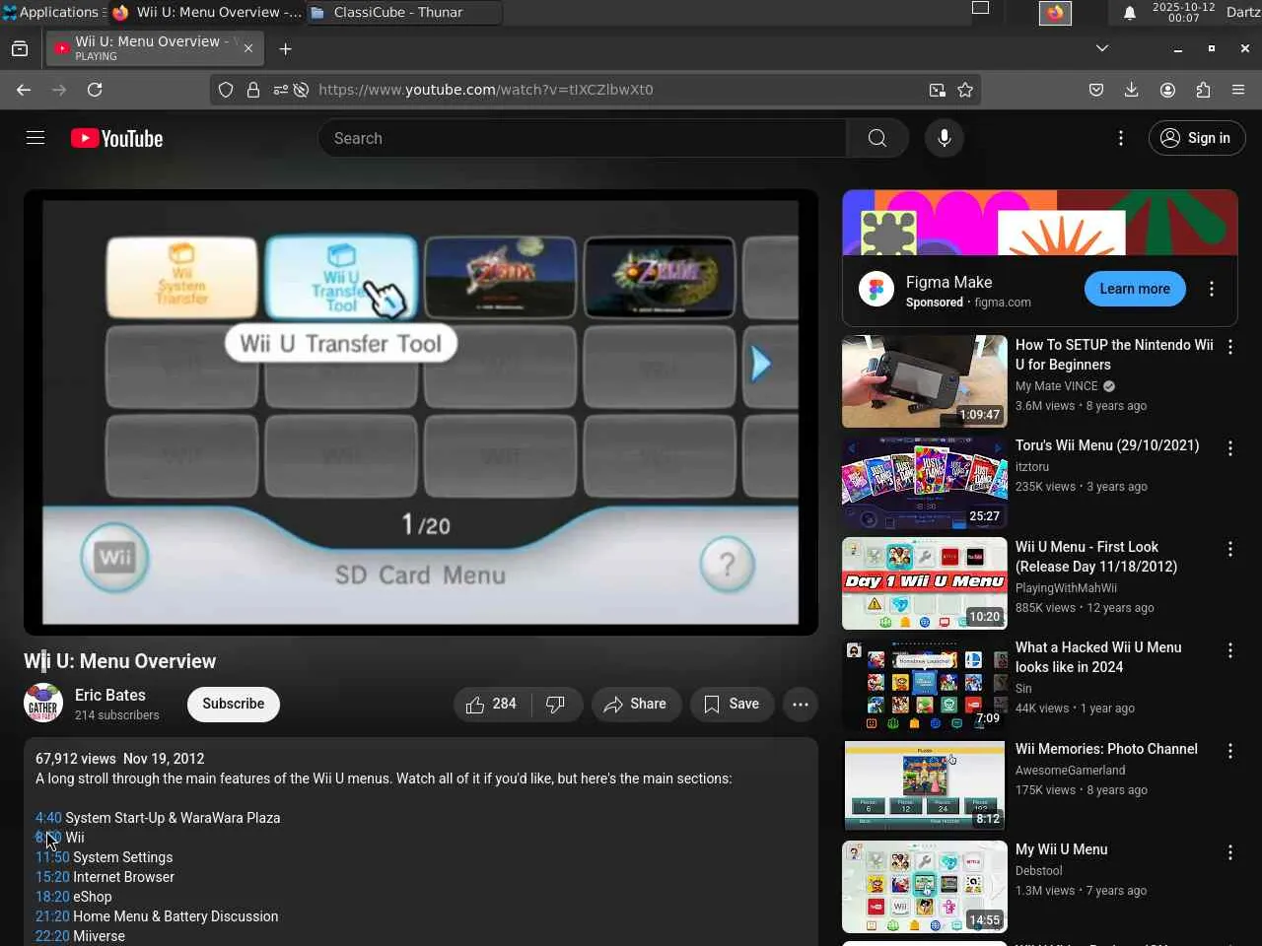Viewport: 1262px width, 946px height.
Task: Save the video to a playlist
Action: coord(732,704)
